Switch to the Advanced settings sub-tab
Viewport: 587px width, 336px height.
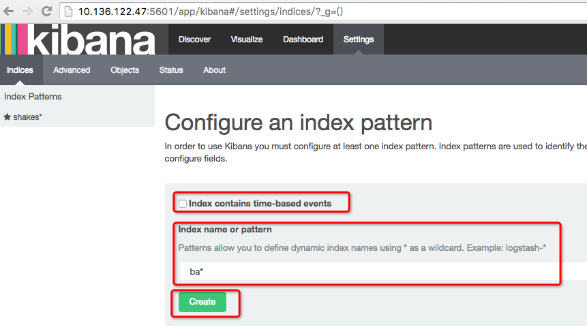point(72,70)
